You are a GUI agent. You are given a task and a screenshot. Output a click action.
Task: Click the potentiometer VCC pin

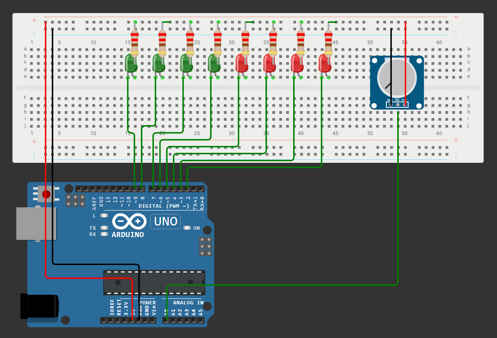(405, 104)
